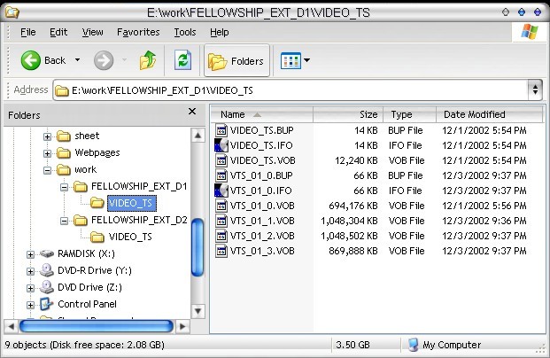Click the DVD-R Drive (Y:) disc icon
The width and height of the screenshot is (550, 358).
tap(46, 270)
